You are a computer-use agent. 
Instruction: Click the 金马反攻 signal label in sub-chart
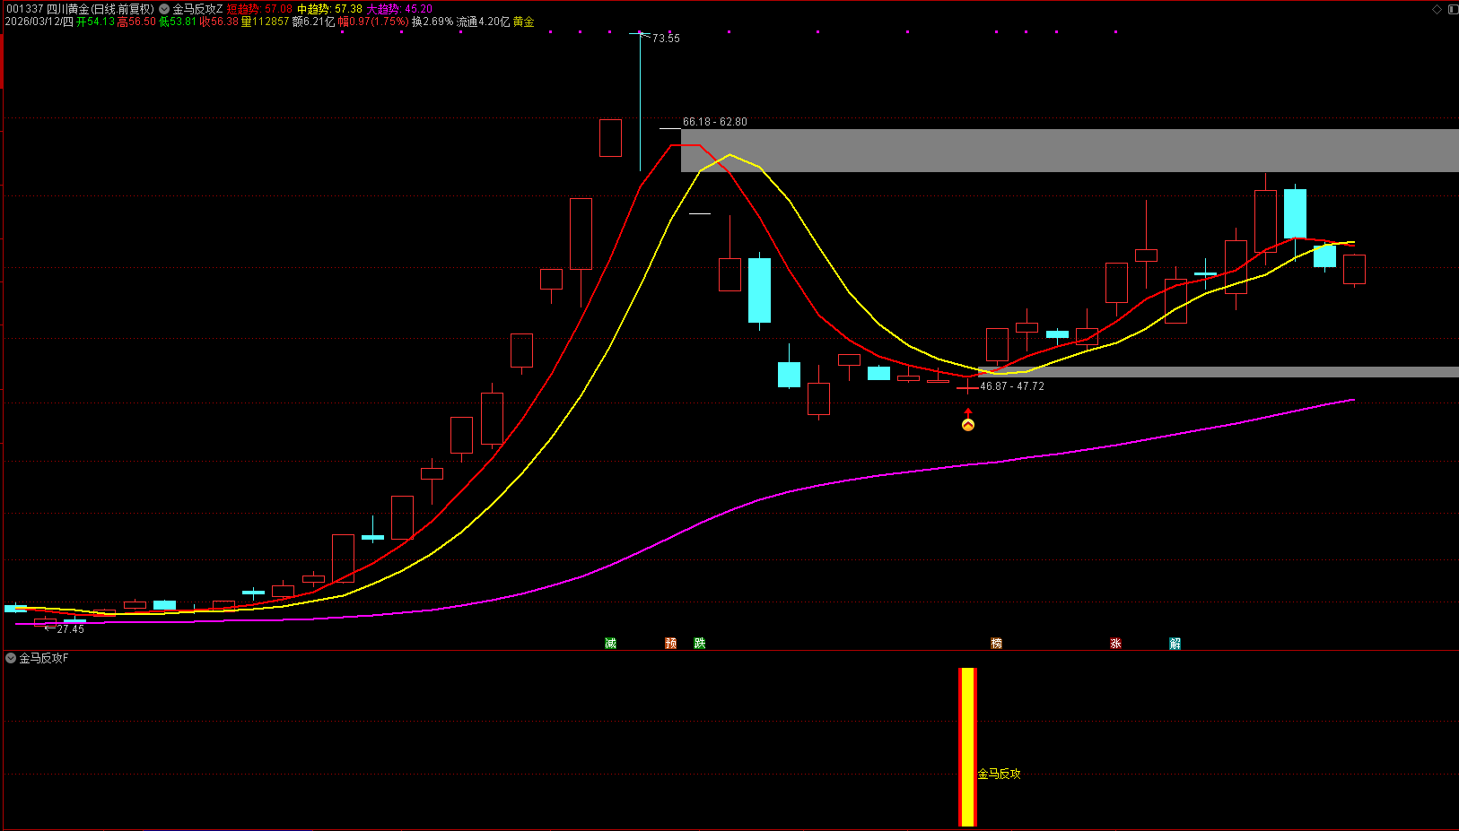pyautogui.click(x=1000, y=774)
